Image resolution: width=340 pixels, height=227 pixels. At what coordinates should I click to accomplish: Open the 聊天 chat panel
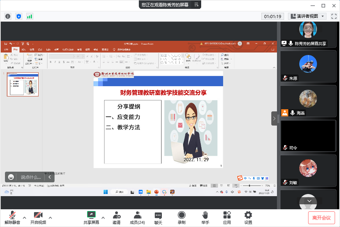click(x=158, y=217)
